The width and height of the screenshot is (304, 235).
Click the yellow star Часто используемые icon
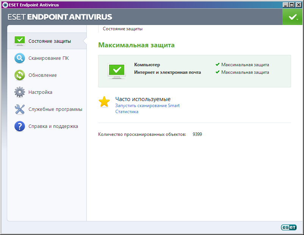coord(104,102)
